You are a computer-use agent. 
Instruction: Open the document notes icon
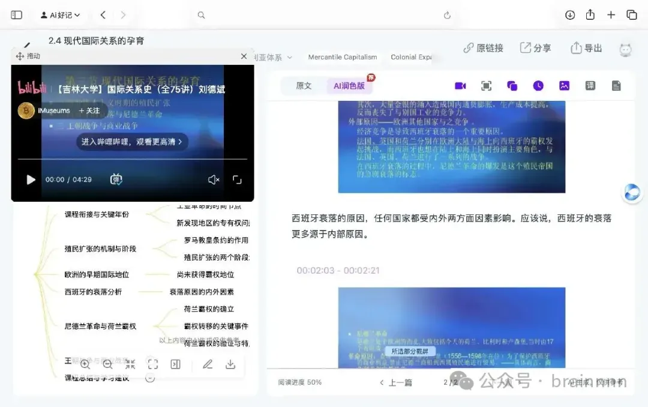[616, 86]
